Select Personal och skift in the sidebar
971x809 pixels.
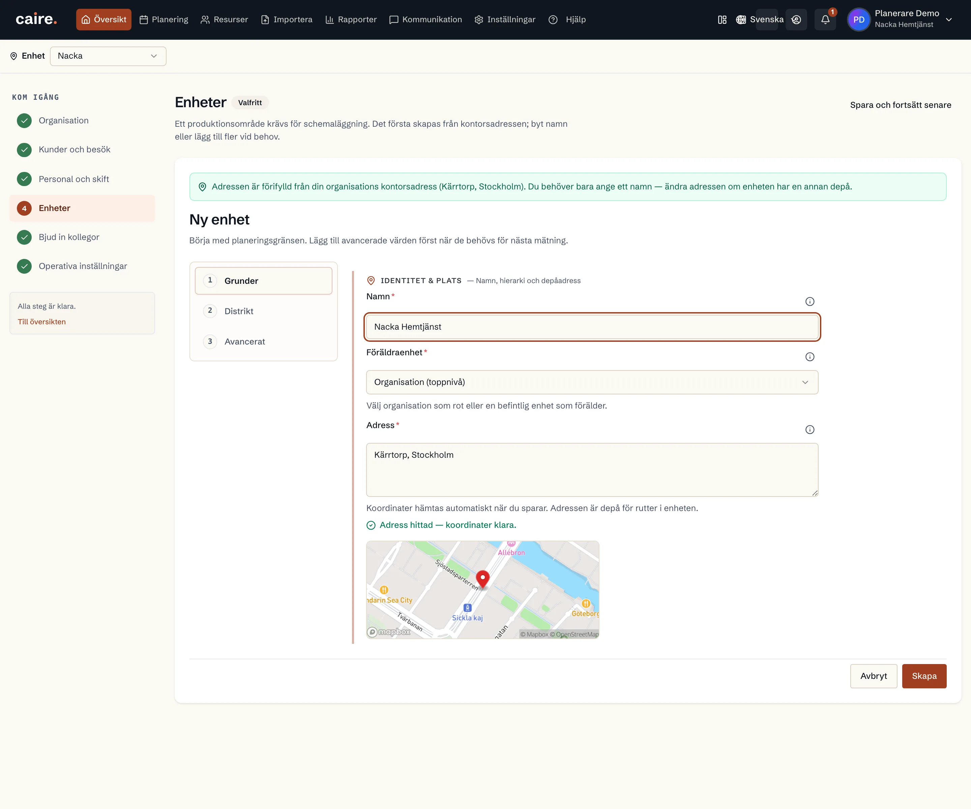click(82, 179)
